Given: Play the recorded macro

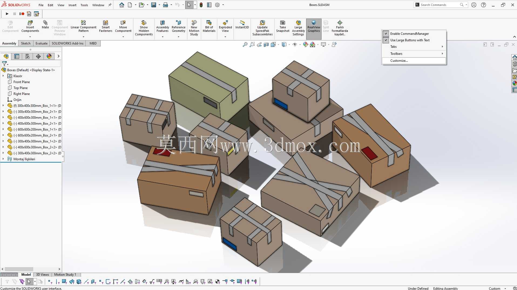Looking at the screenshot, I should pos(7,14).
